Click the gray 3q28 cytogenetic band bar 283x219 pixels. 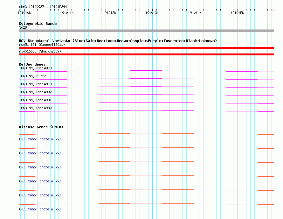tap(146, 31)
